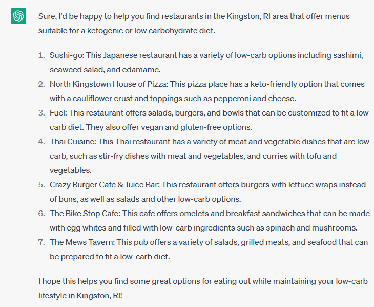The height and width of the screenshot is (307, 374).
Task: Click the green ChatGPT avatar icon
Action: coord(18,16)
